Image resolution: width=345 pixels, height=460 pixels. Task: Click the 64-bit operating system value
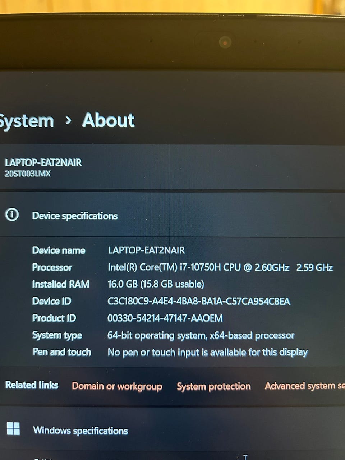coord(201,336)
